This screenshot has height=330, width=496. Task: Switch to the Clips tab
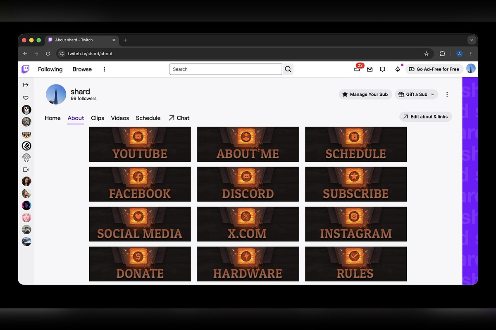click(x=98, y=118)
